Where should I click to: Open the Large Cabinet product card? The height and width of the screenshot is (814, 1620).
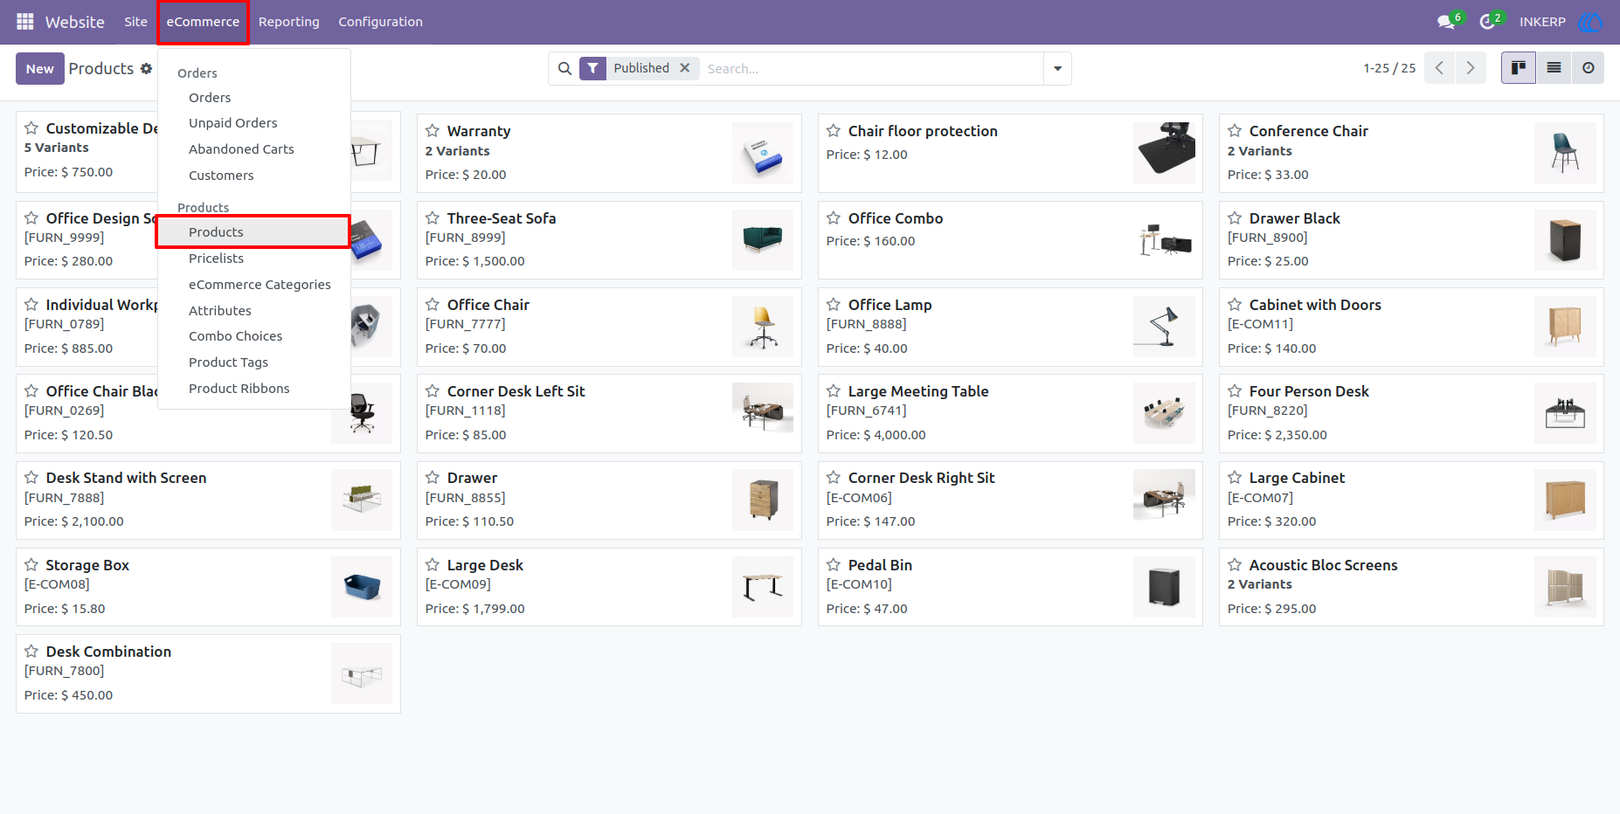pos(1411,500)
